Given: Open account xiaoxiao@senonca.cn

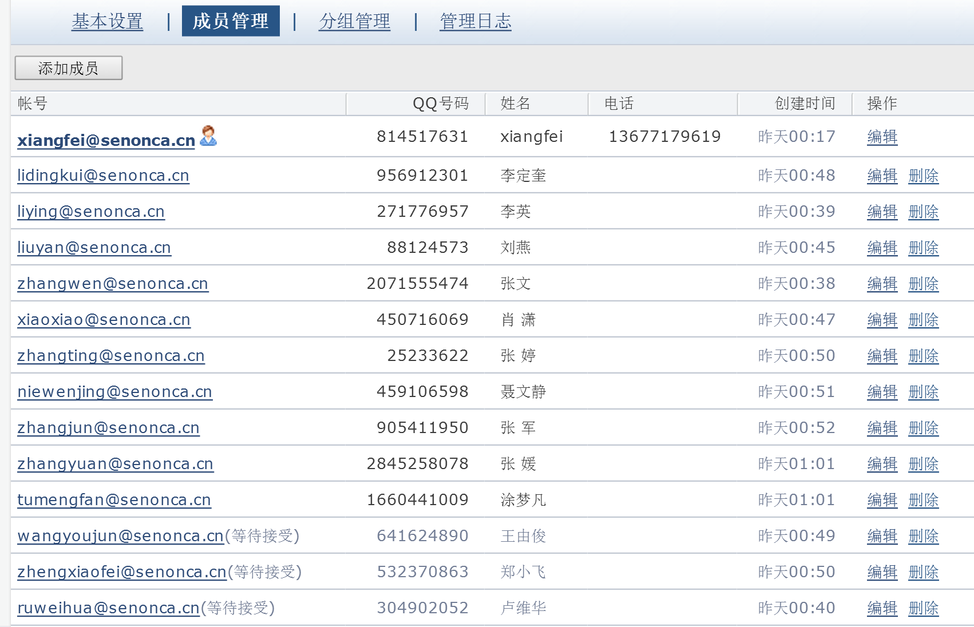Looking at the screenshot, I should tap(104, 320).
